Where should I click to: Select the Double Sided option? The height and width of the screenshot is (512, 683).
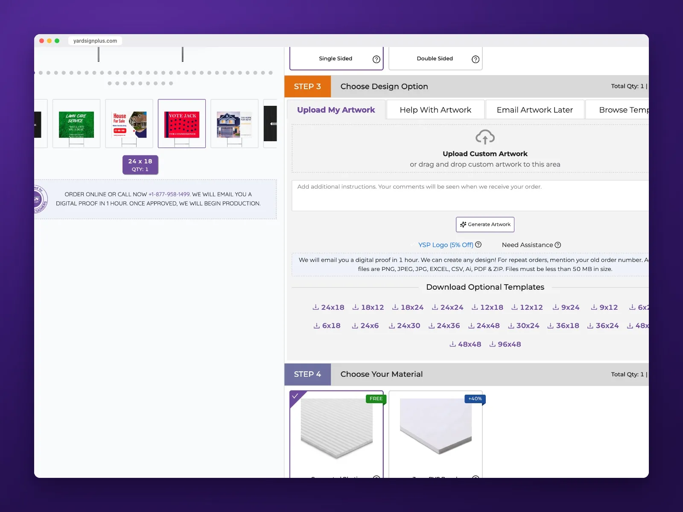[435, 58]
